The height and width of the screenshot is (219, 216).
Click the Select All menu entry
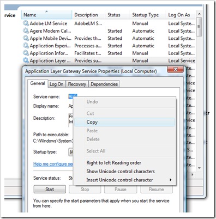(x=124, y=151)
